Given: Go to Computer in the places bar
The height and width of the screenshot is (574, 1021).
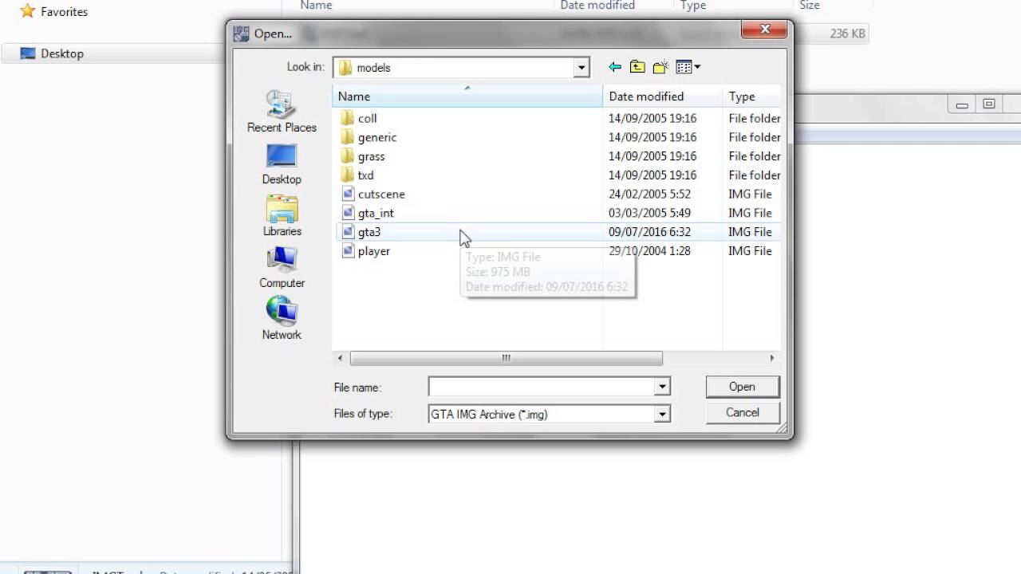Looking at the screenshot, I should 282,260.
